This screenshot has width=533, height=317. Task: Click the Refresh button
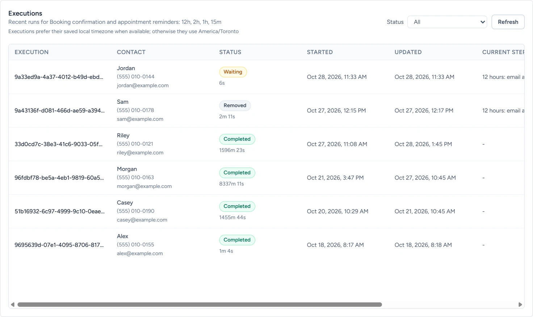tap(508, 22)
